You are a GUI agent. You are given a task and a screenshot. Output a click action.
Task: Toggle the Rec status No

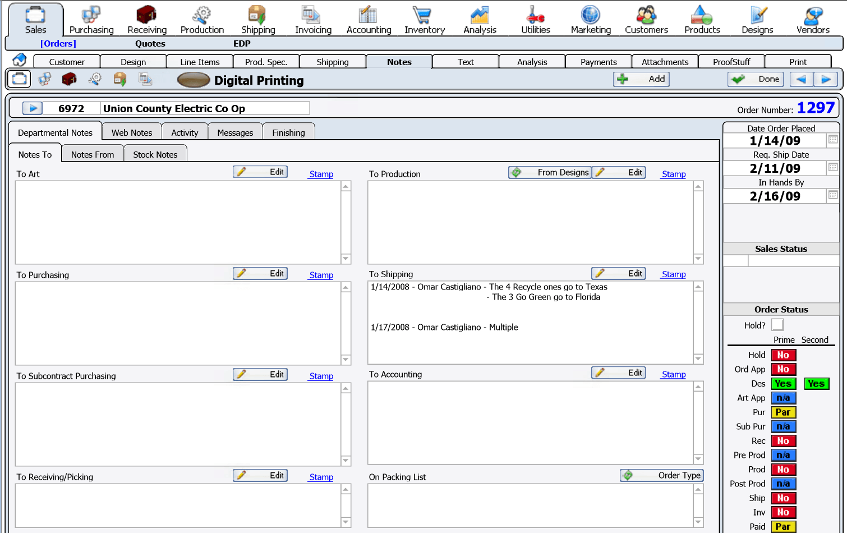click(783, 441)
